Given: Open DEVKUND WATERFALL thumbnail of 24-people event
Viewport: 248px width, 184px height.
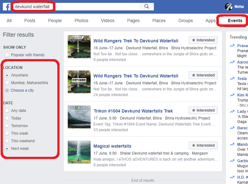Looking at the screenshot, I should point(79,82).
